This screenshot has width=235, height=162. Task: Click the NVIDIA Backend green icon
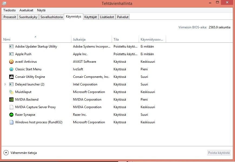[11, 100]
